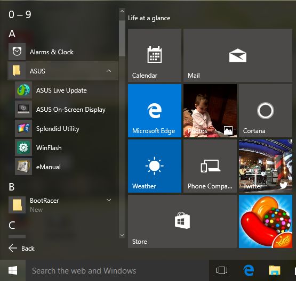The image size is (296, 281).
Task: Open the Weather tile
Action: click(155, 166)
